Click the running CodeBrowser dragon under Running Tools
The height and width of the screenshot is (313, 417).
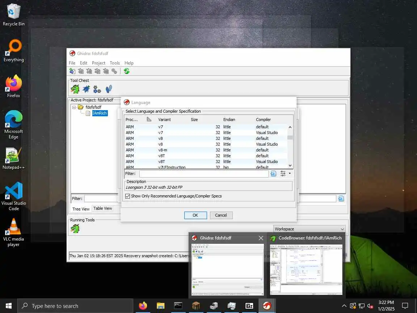click(75, 229)
